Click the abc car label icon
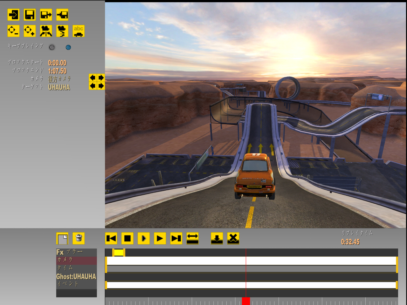The image size is (407, 305). click(x=79, y=31)
